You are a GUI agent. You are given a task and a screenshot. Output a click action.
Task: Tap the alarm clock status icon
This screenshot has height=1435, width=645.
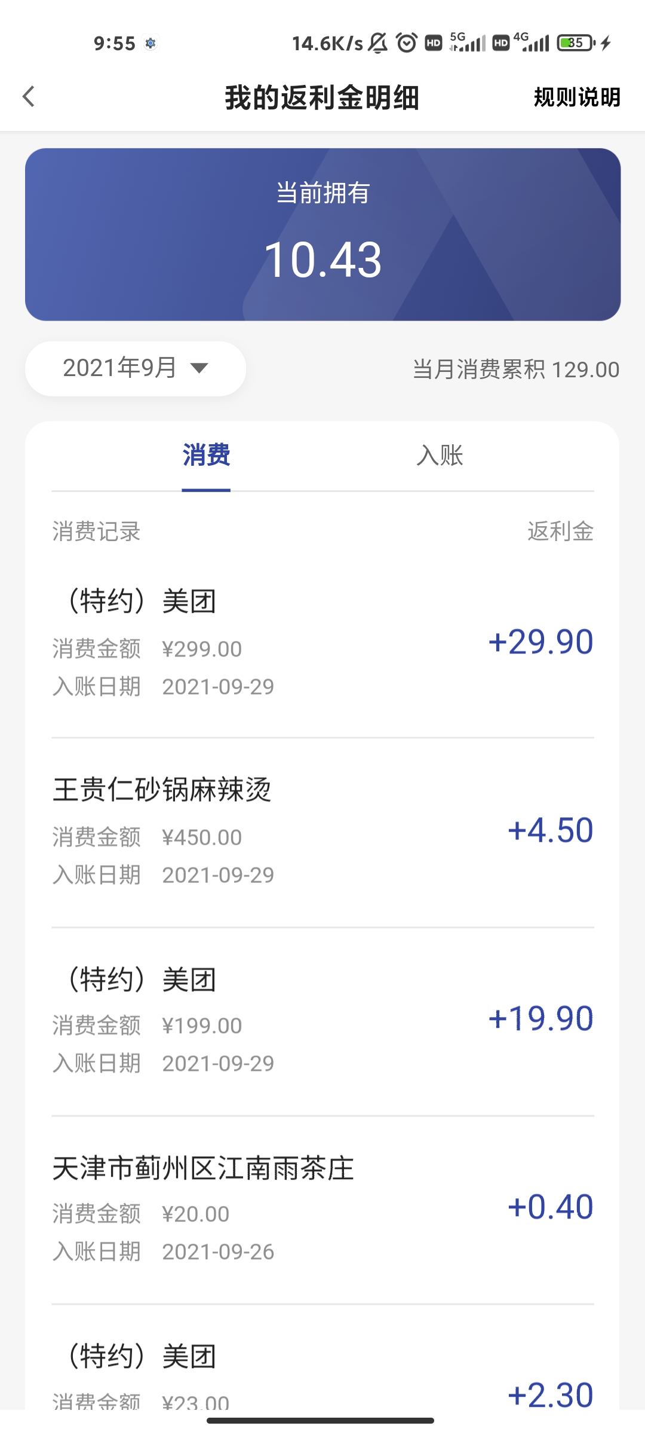pos(407,43)
